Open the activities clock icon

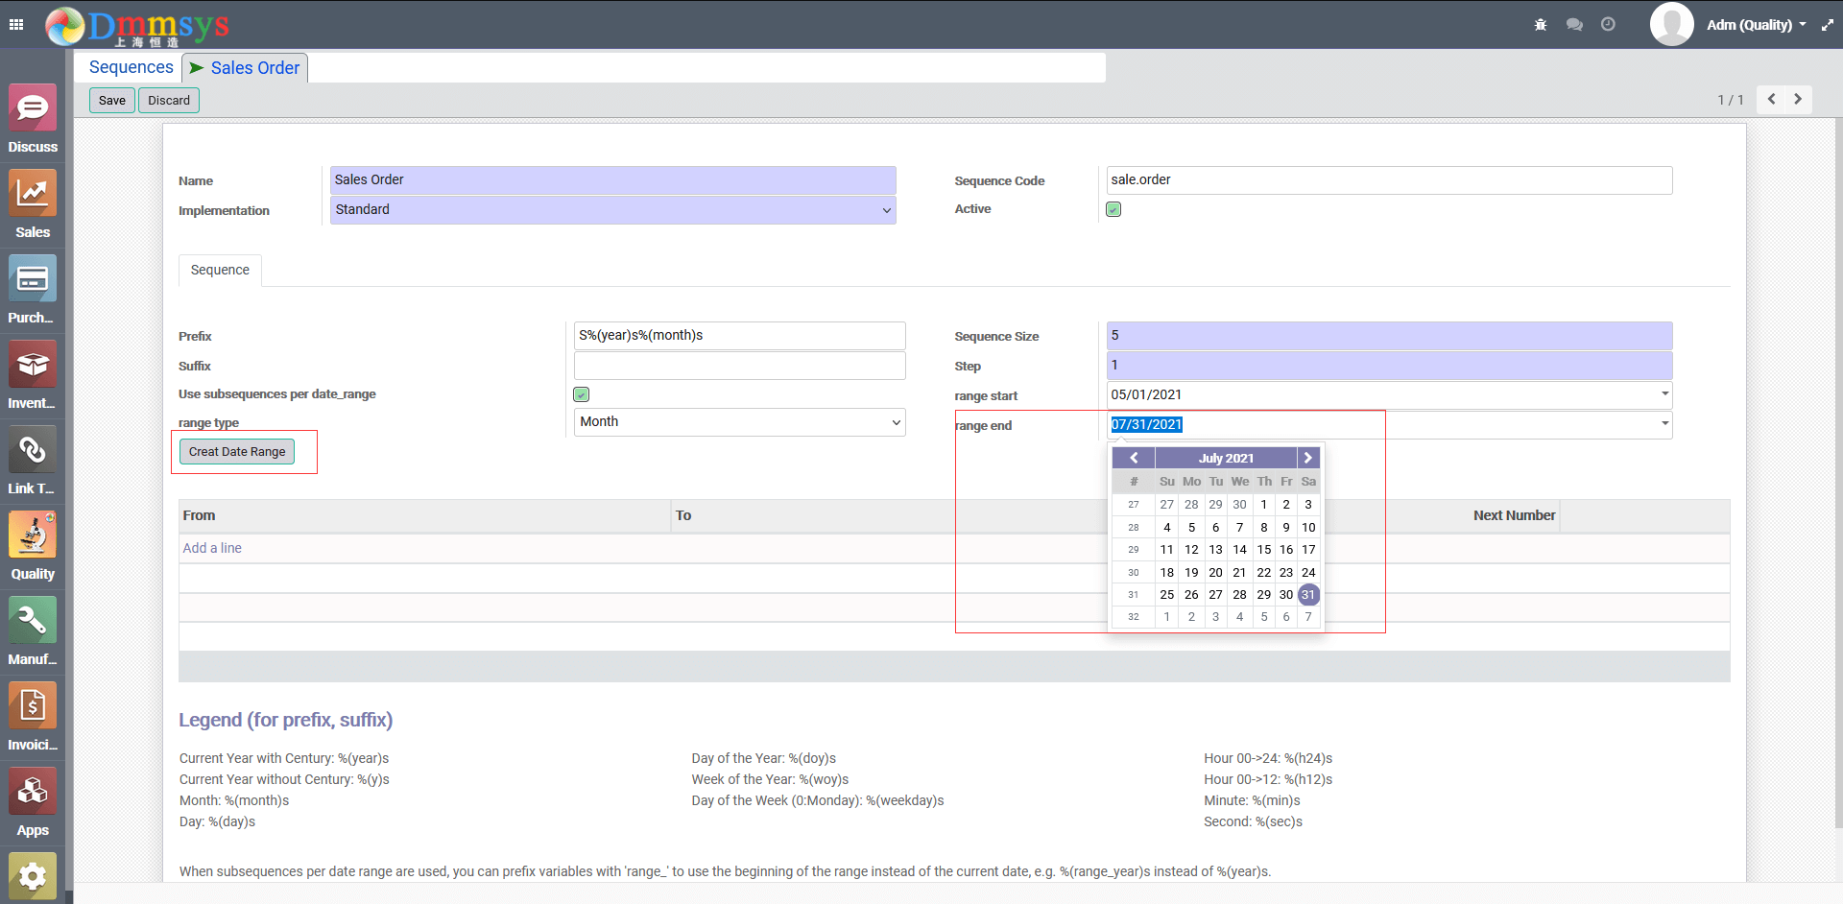click(1608, 25)
